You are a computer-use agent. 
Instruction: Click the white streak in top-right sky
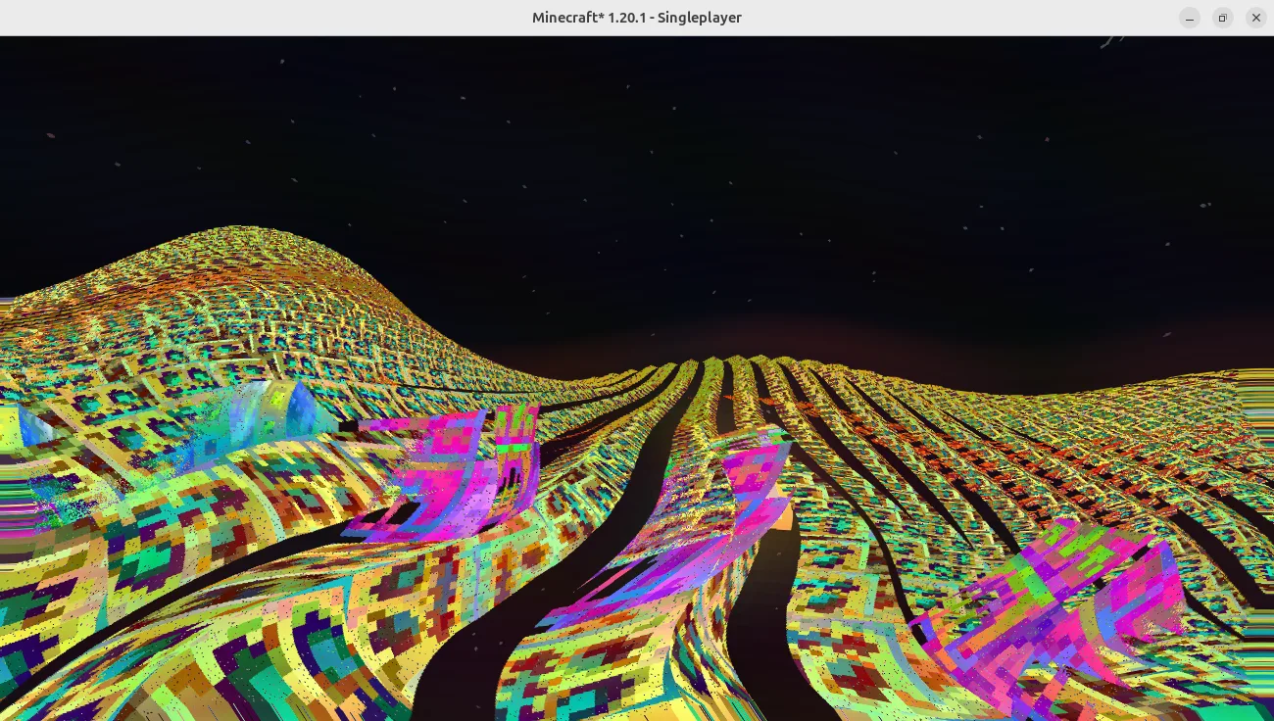[x=1110, y=41]
